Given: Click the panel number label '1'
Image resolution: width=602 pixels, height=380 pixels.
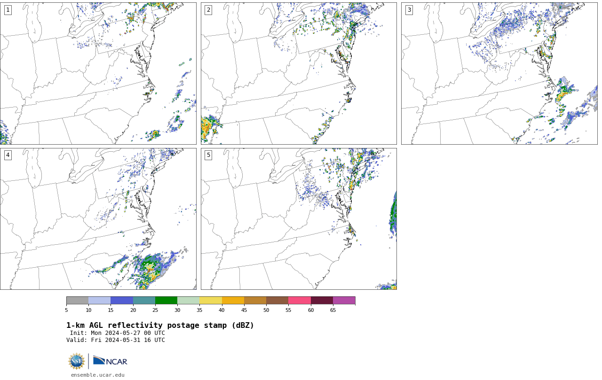Looking at the screenshot, I should [8, 10].
